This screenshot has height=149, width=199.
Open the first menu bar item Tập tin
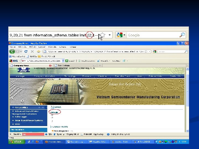tap(13, 47)
